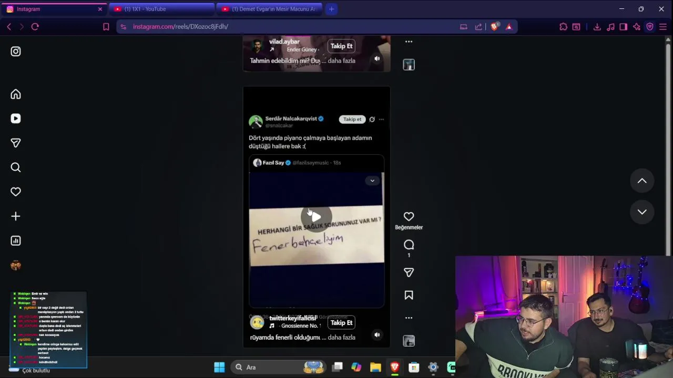Bookmark this page using the address bar bookmark icon
673x378 pixels.
106,26
